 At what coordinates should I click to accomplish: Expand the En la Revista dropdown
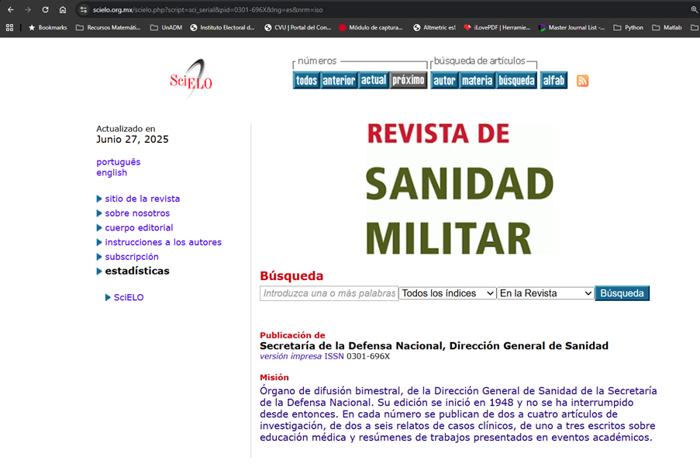pyautogui.click(x=545, y=293)
